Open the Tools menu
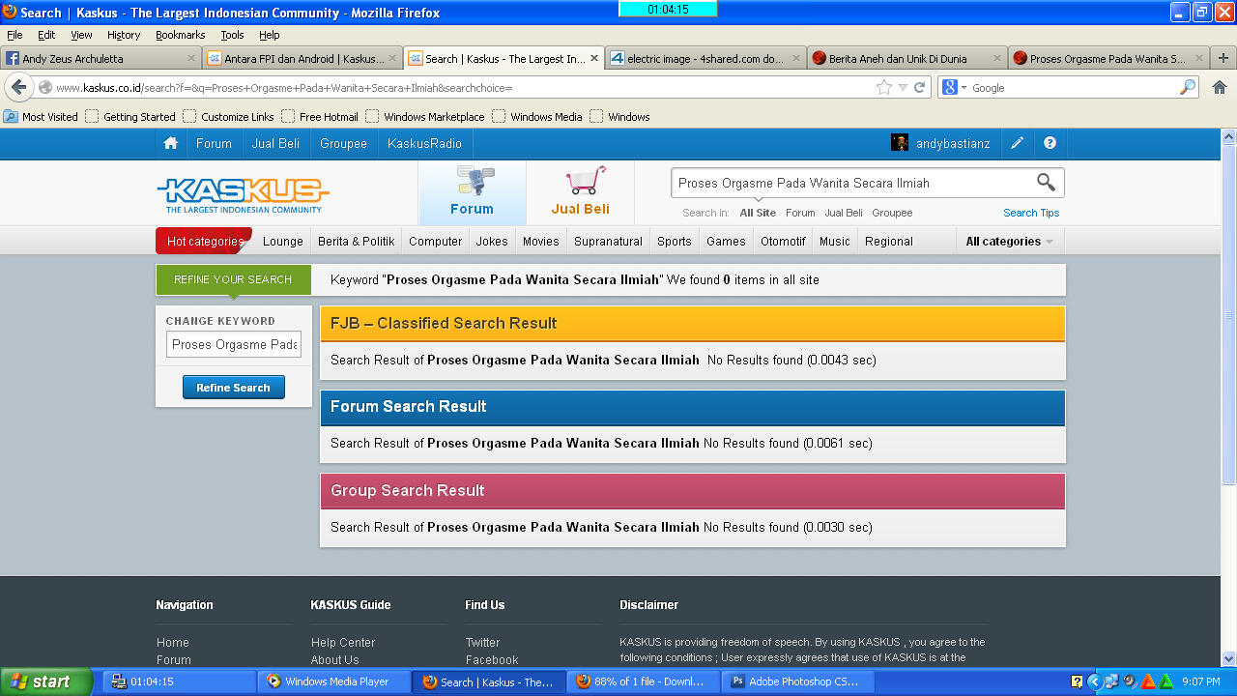The height and width of the screenshot is (696, 1237). click(232, 35)
